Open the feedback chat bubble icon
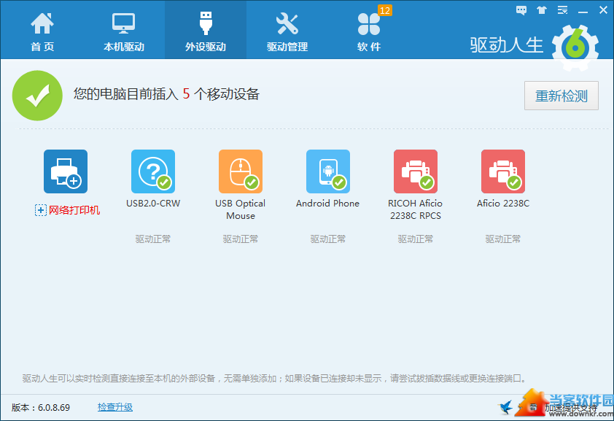 click(x=521, y=10)
